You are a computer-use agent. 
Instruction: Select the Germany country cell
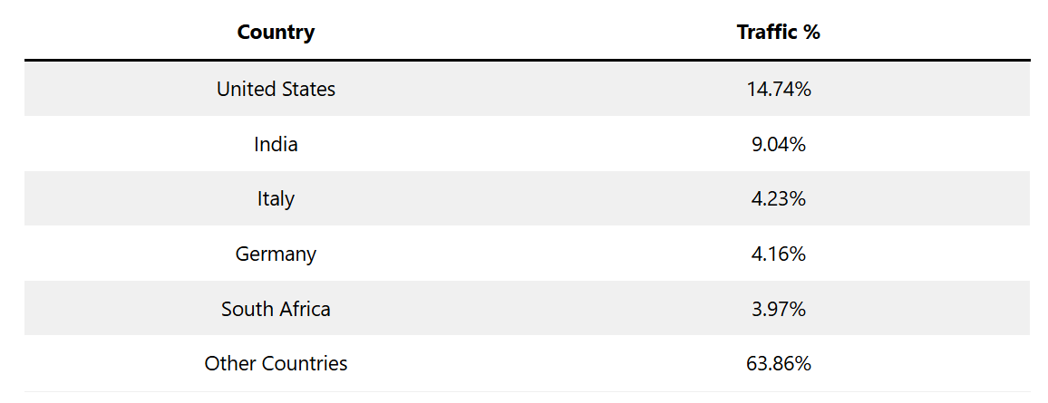(x=276, y=254)
